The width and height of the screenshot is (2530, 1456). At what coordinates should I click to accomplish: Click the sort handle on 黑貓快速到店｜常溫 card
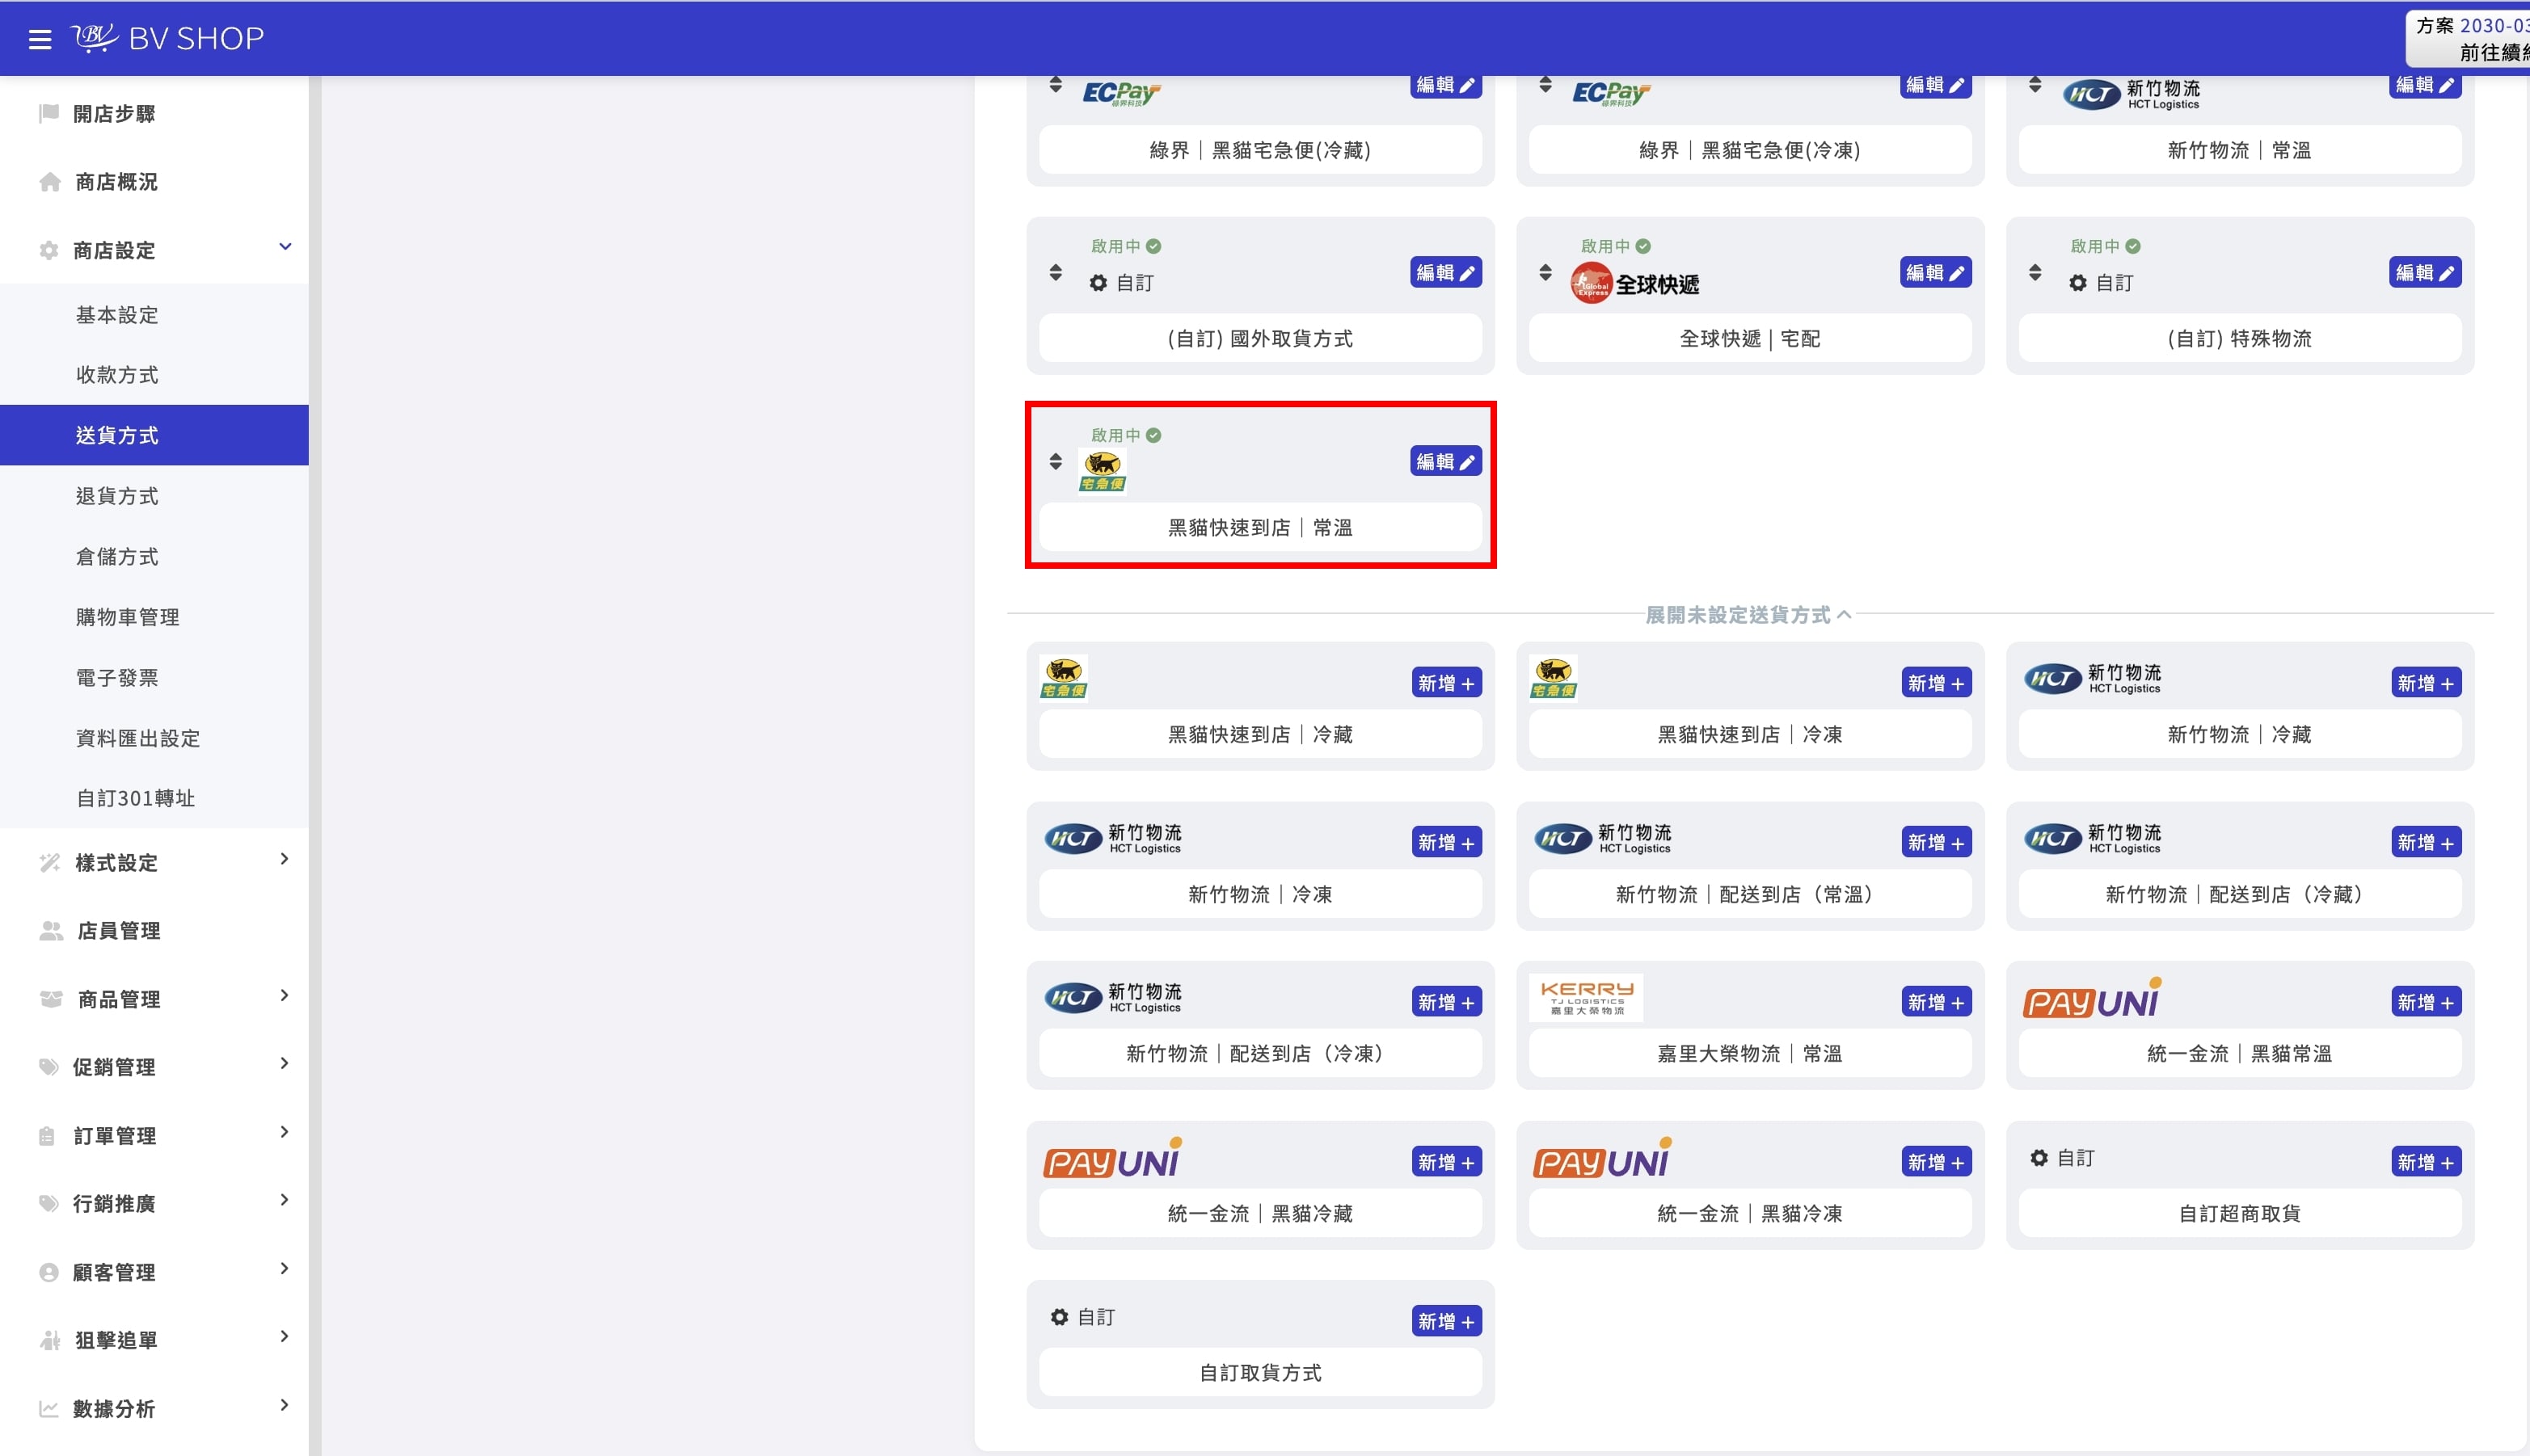pos(1056,461)
